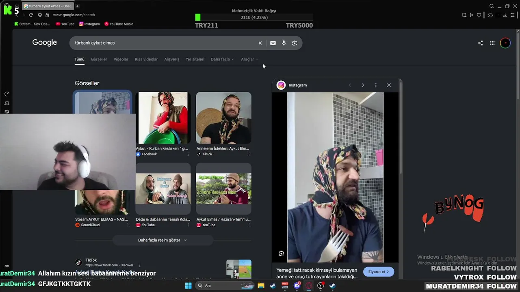Viewport: 520px width, 292px height.
Task: Open options for the TikTok search result
Action: (139, 265)
